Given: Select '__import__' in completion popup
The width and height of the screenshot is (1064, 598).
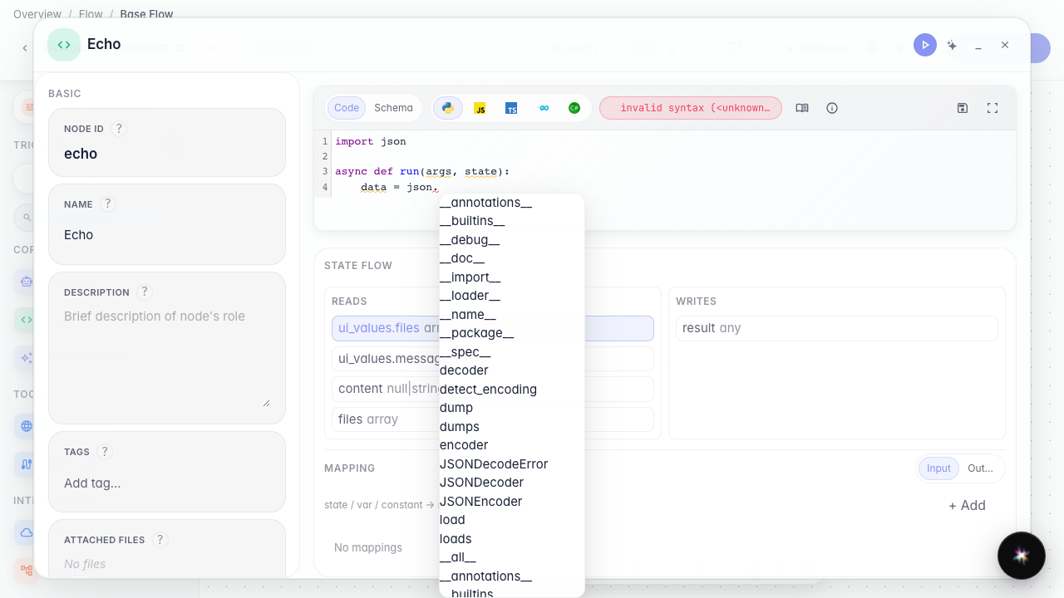Looking at the screenshot, I should 511,277.
